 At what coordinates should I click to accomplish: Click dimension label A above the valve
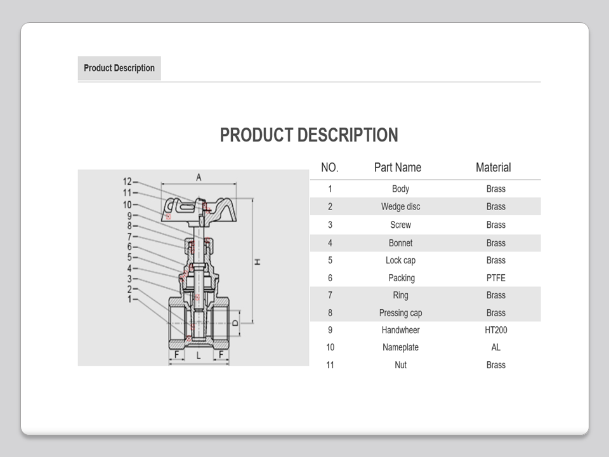coord(199,178)
